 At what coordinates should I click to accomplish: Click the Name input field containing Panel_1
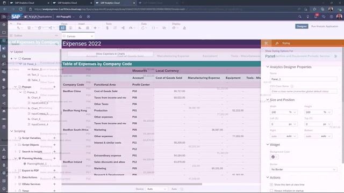coord(303,79)
